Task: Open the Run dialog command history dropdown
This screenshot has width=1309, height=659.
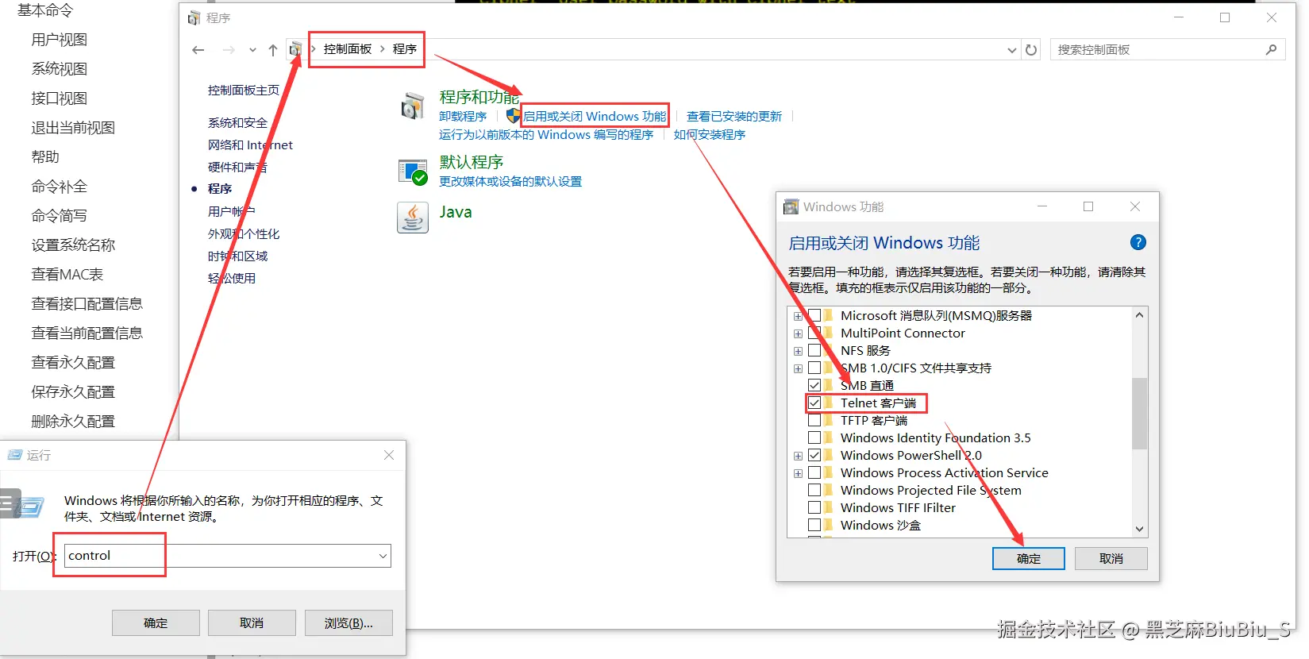Action: pos(383,556)
